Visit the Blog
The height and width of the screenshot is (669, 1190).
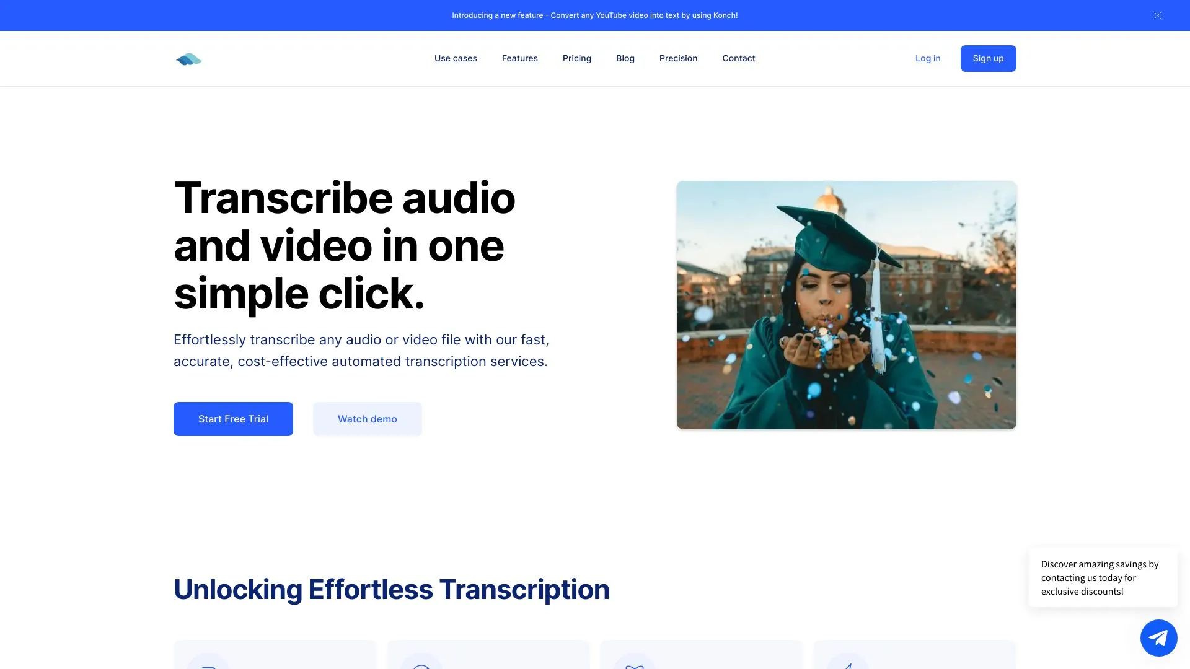click(x=625, y=58)
